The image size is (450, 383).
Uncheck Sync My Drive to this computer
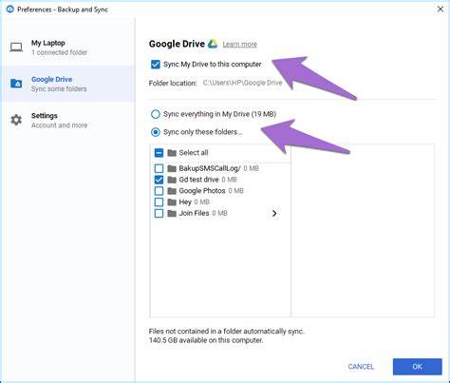click(156, 65)
